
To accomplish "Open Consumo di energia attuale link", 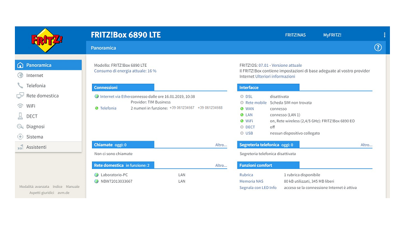I will tap(125, 71).
